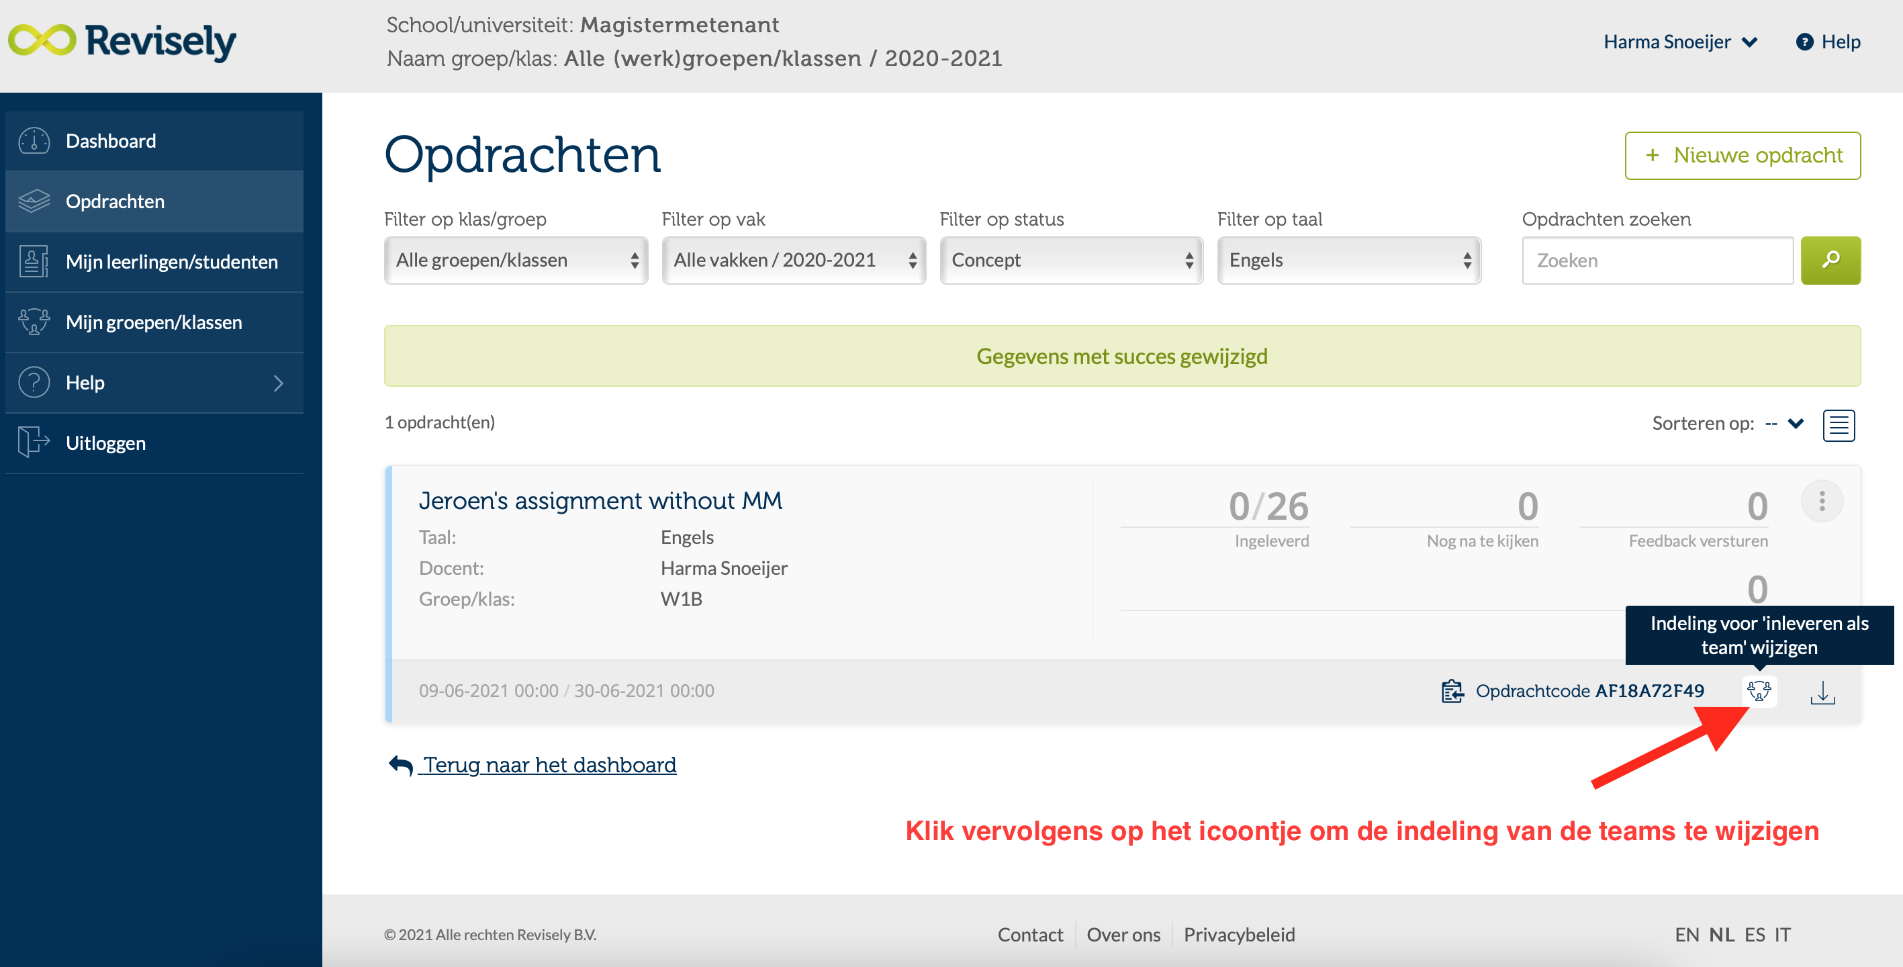Click 'Terug naar het dashboard' link
The width and height of the screenshot is (1903, 967).
(x=548, y=765)
